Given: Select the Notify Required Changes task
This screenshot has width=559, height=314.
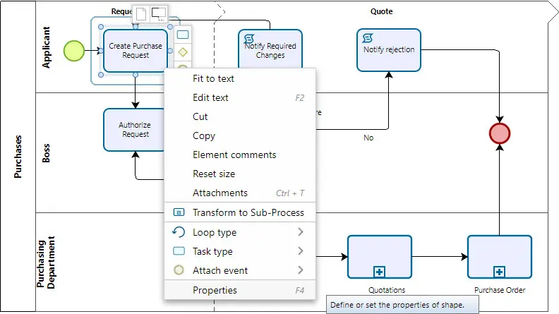Looking at the screenshot, I should [270, 49].
